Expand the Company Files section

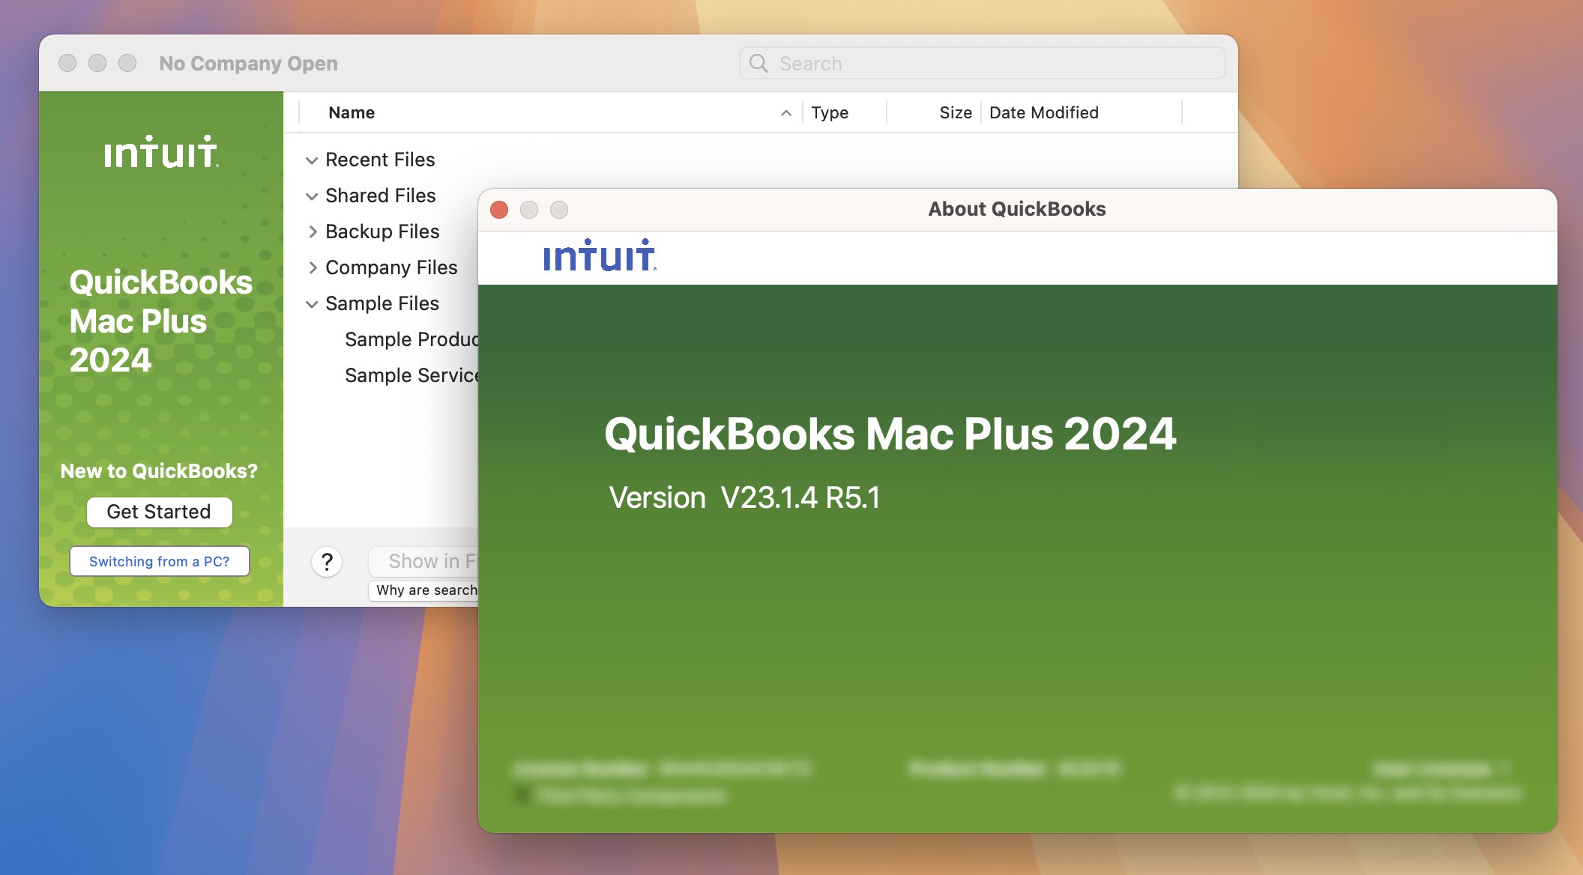pos(311,267)
